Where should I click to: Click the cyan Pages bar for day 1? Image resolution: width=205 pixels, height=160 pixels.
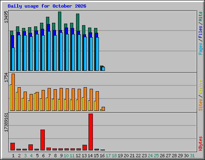tap(13, 59)
